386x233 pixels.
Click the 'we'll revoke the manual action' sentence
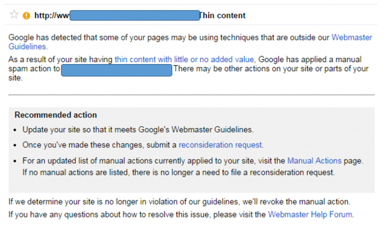click(296, 202)
